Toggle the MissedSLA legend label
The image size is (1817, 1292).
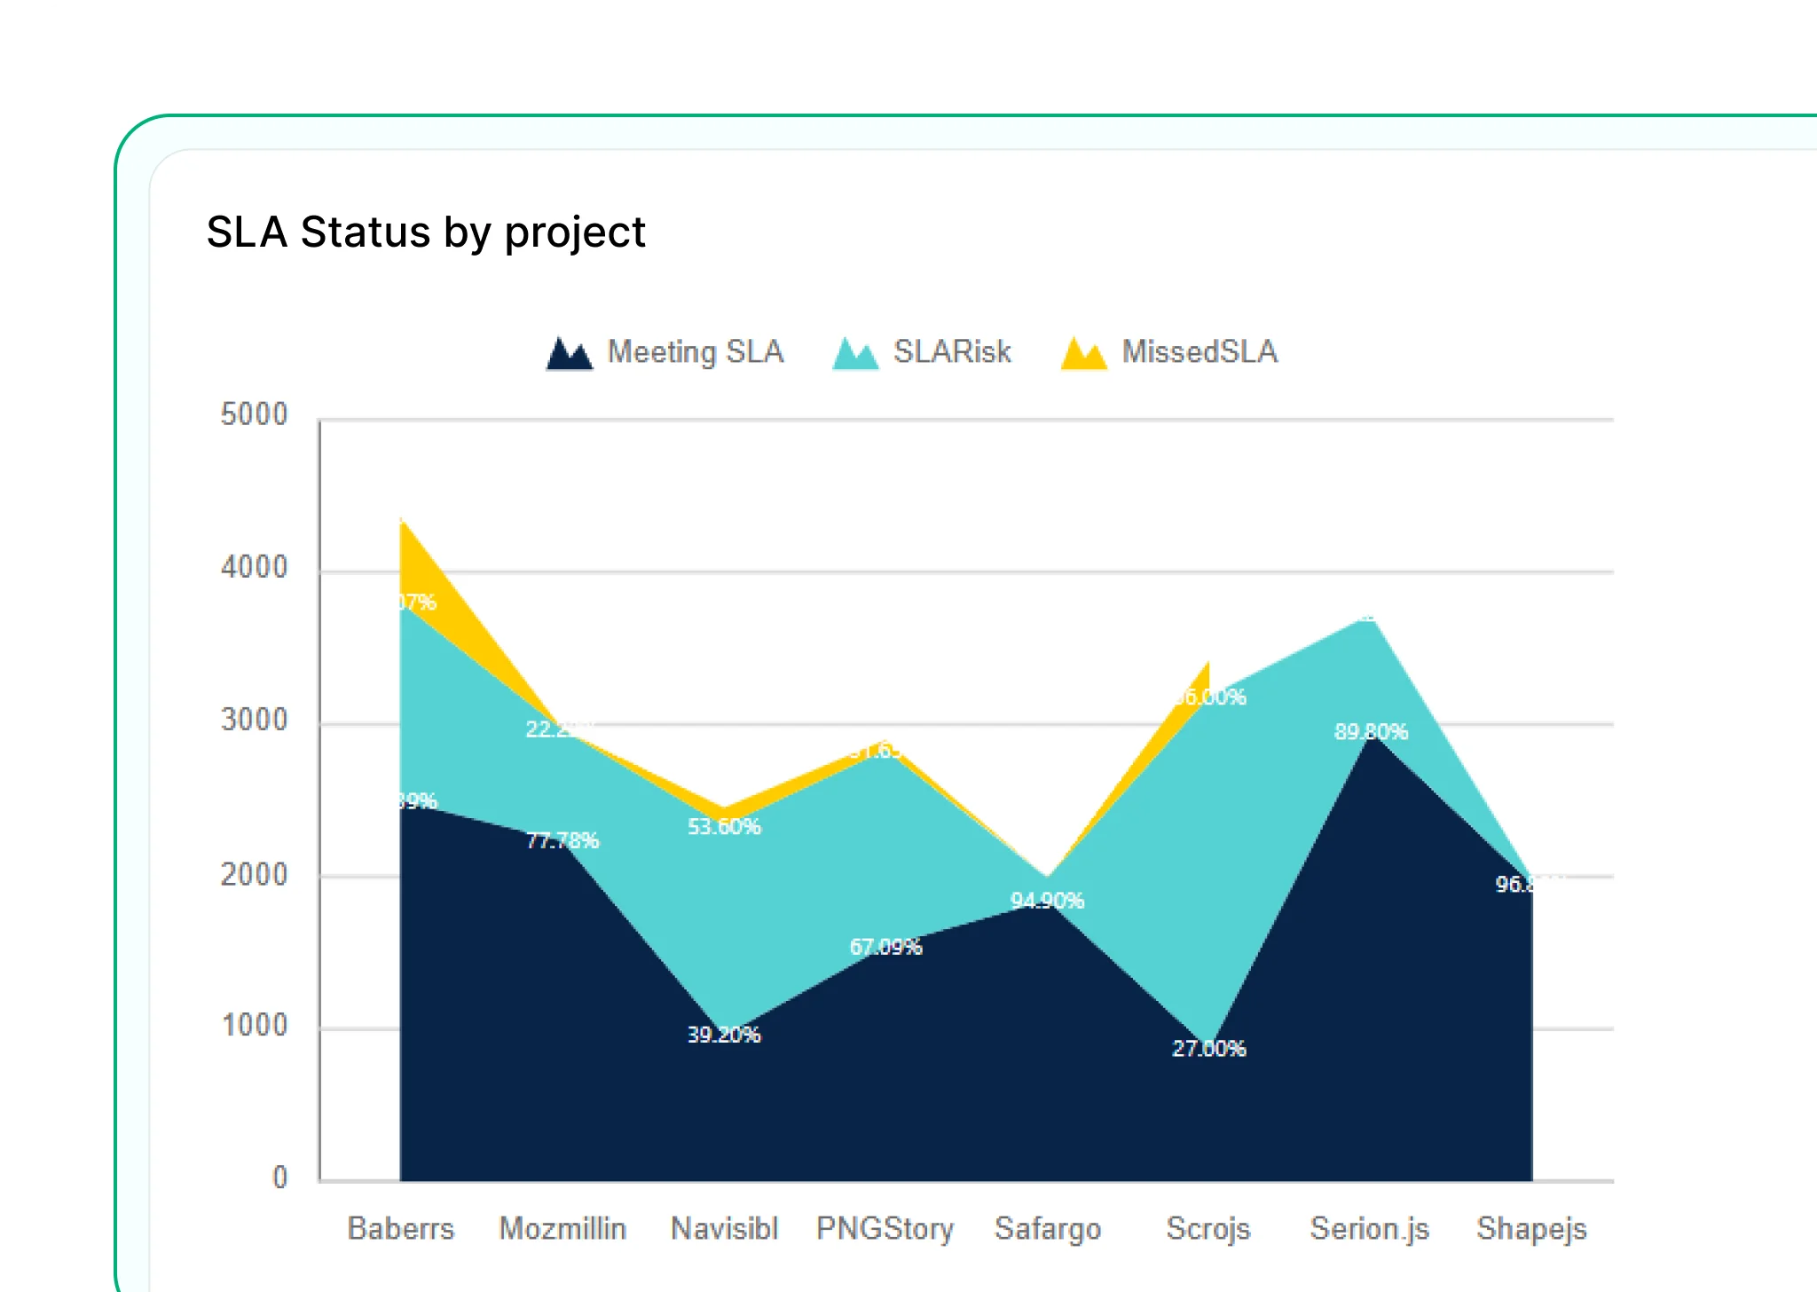(1200, 352)
